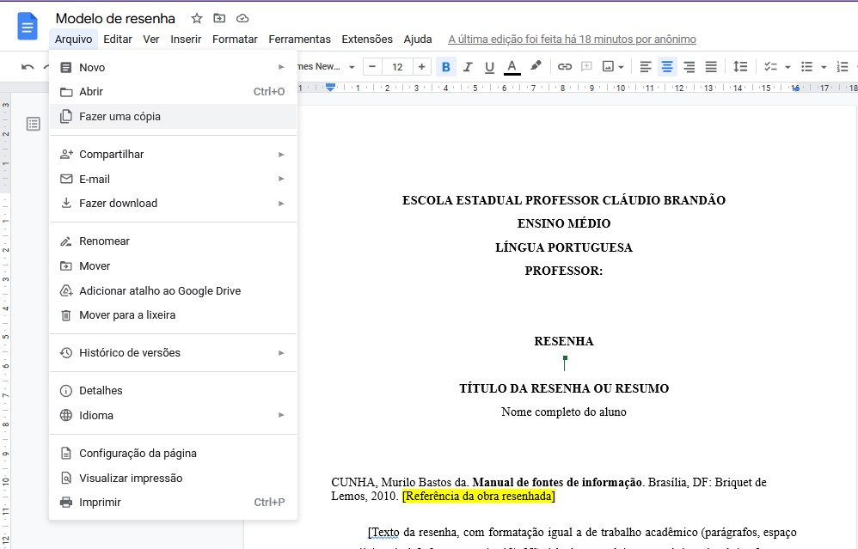
Task: Open the Extensões menu
Action: pos(367,40)
